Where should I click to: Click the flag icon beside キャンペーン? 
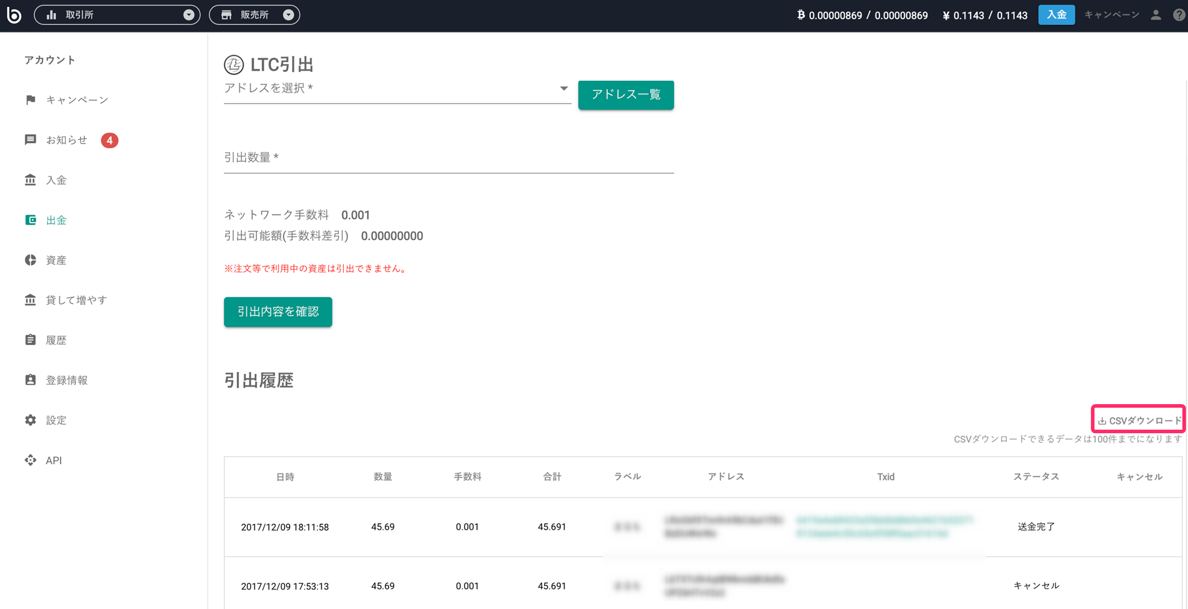point(31,100)
